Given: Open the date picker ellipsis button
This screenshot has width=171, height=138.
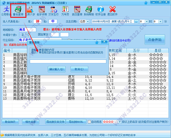Looking at the screenshot, I should tap(136, 21).
